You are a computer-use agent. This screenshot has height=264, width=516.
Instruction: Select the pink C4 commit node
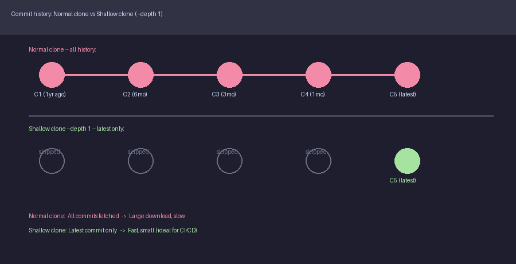[x=318, y=75]
